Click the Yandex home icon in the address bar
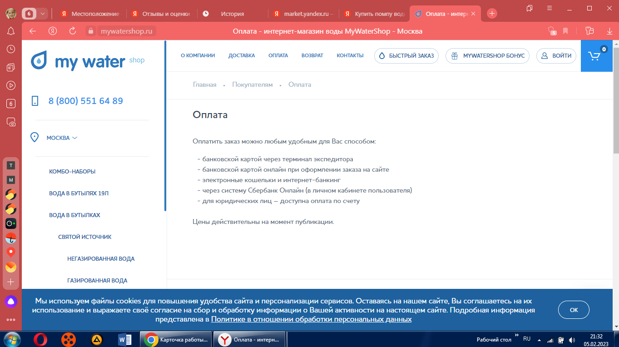 pyautogui.click(x=52, y=31)
